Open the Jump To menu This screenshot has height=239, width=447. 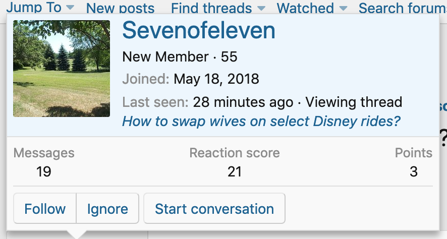point(33,7)
